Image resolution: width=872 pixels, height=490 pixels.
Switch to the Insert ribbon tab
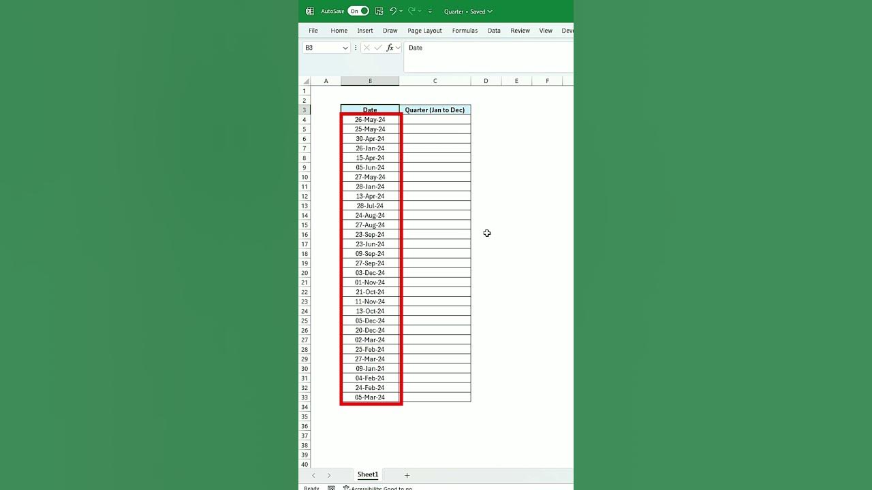365,31
